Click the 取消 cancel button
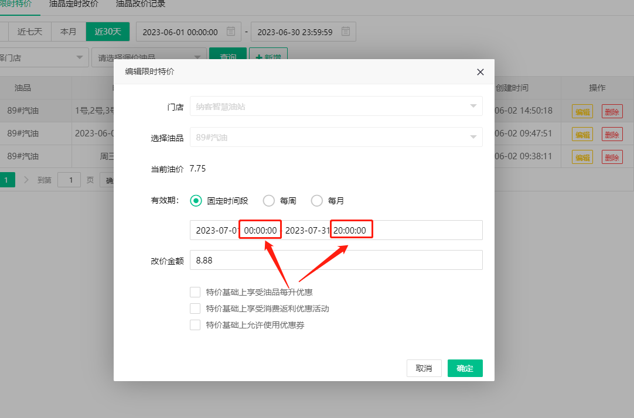Image resolution: width=634 pixels, height=418 pixels. click(x=424, y=368)
